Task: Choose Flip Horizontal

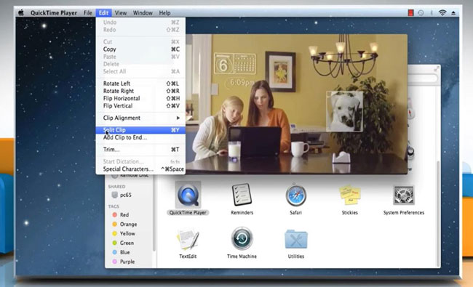Action: click(140, 99)
